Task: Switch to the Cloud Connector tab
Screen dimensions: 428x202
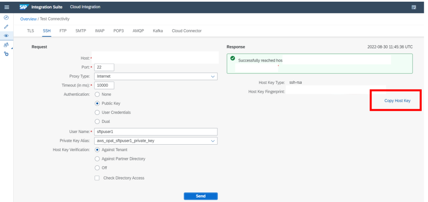Action: tap(187, 31)
